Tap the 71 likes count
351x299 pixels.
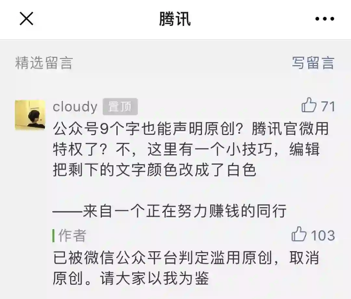point(328,106)
